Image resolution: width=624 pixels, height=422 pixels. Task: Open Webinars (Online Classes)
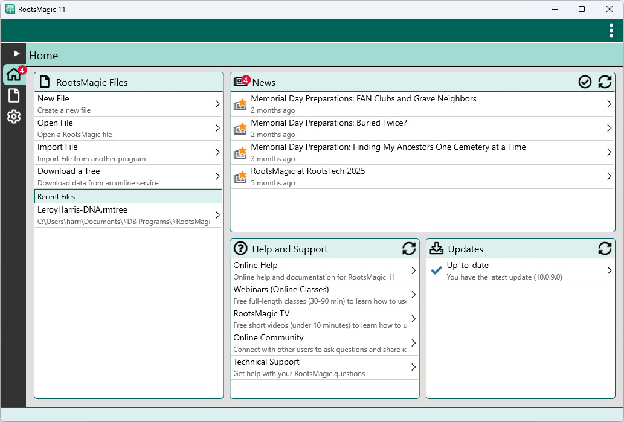pos(324,295)
